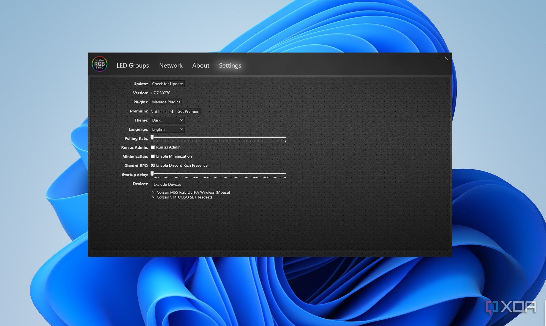This screenshot has height=326, width=546.
Task: Click the Get Premium button
Action: point(189,111)
